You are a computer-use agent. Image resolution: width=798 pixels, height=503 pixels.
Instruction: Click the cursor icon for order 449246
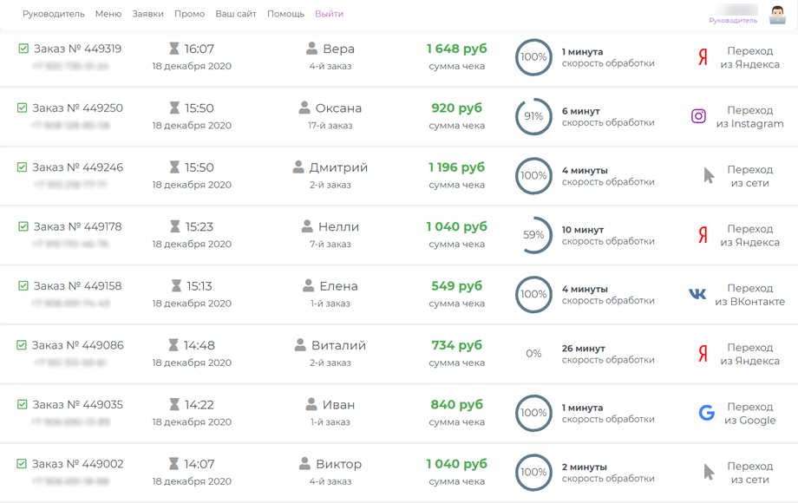click(709, 176)
